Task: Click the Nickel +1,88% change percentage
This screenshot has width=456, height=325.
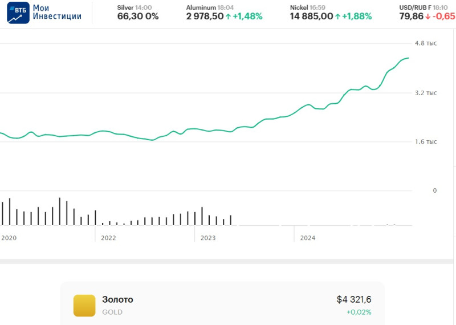Action: click(x=358, y=17)
